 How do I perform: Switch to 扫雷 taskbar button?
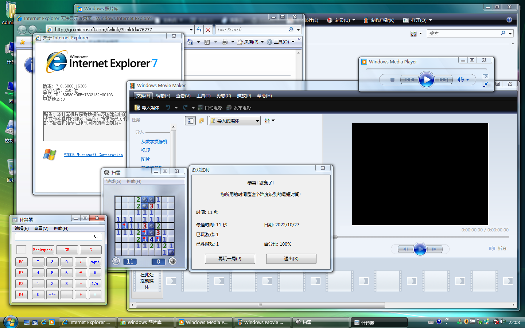(321, 322)
